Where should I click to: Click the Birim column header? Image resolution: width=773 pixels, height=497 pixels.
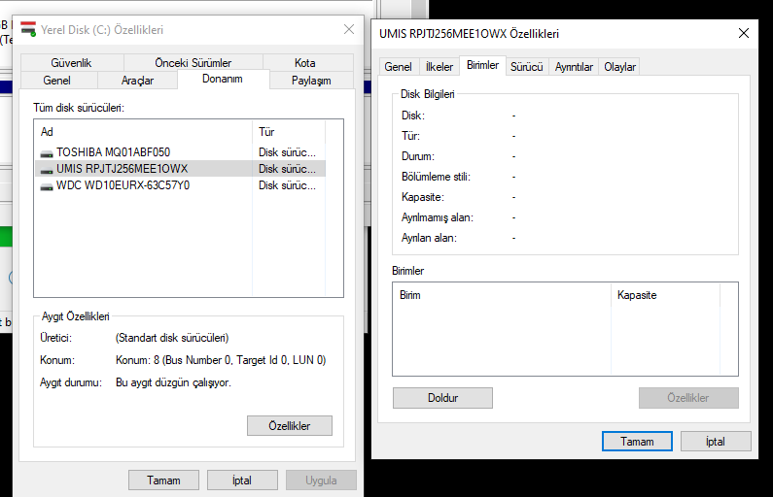point(502,295)
